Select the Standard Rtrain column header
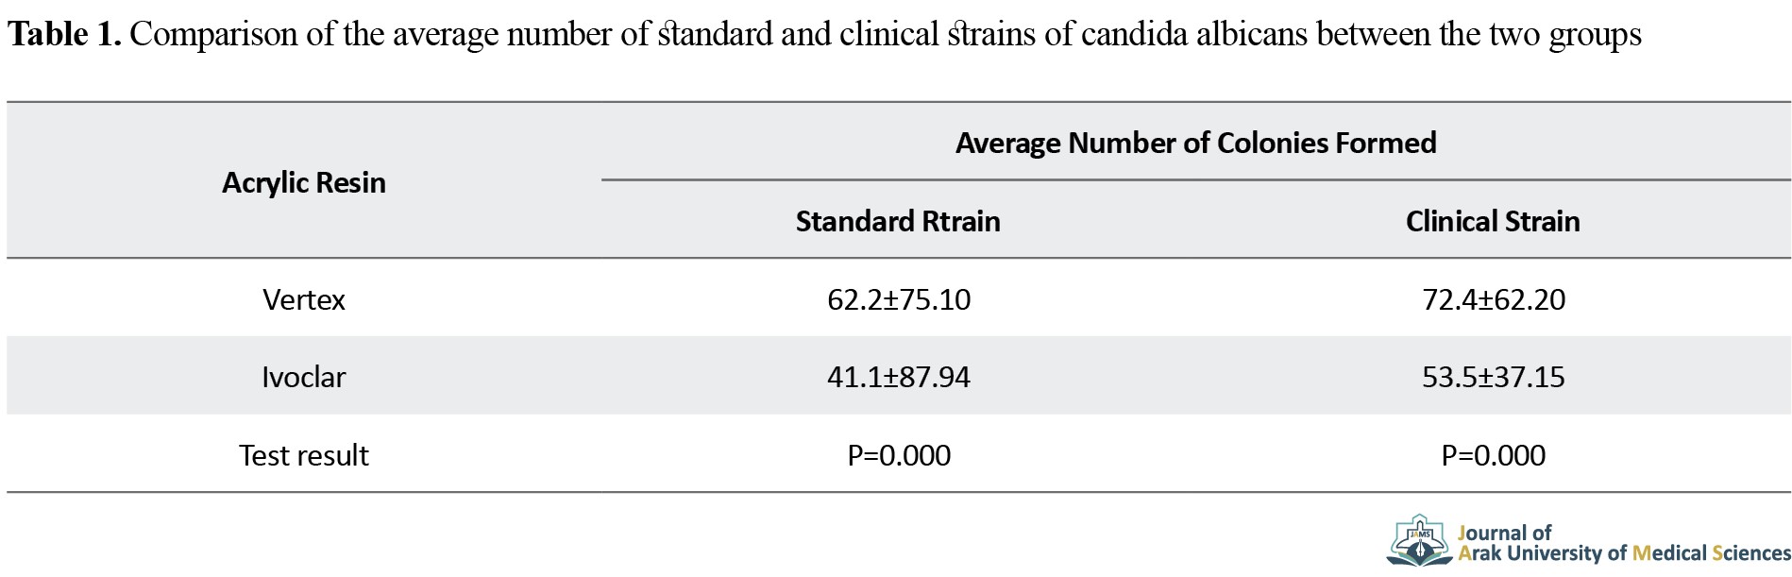 (898, 221)
